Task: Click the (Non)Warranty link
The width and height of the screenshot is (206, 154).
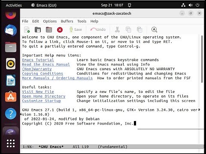Action: click(37, 69)
